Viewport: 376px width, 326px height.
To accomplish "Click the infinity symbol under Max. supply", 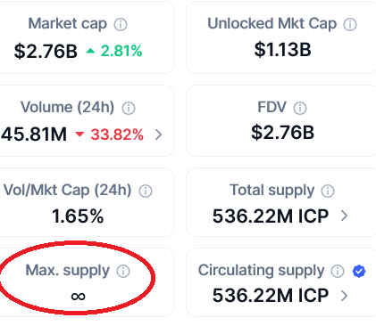I will click(x=78, y=297).
